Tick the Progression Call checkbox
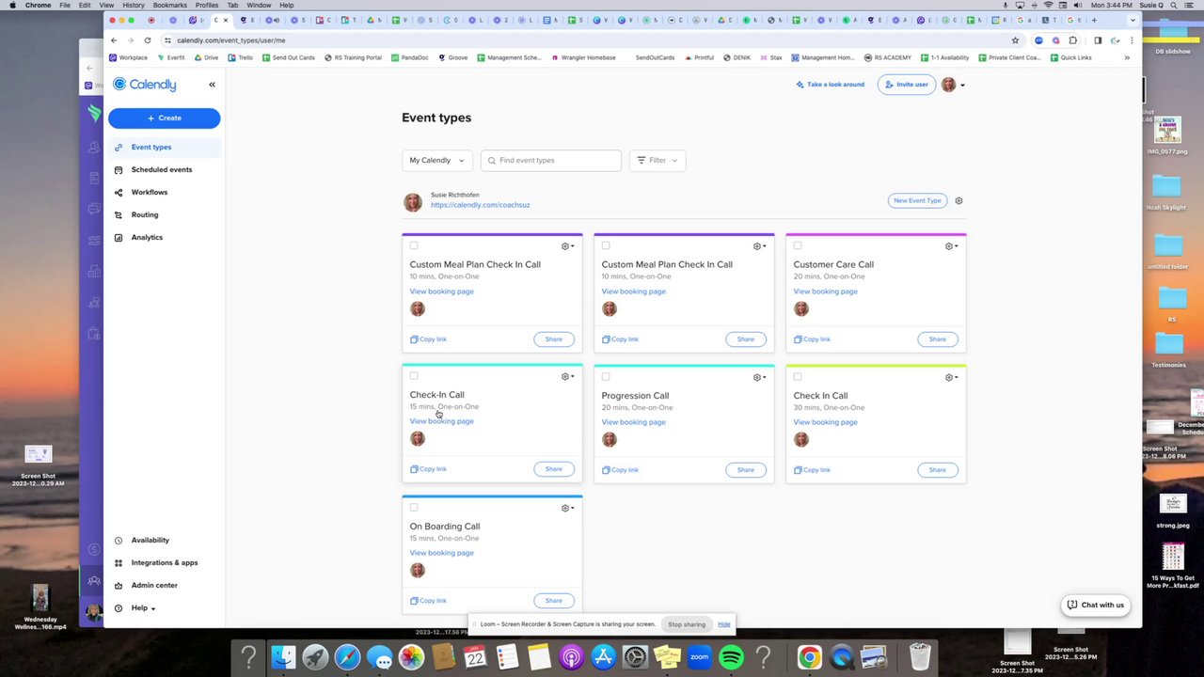Viewport: 1204px width, 677px height. pos(606,377)
